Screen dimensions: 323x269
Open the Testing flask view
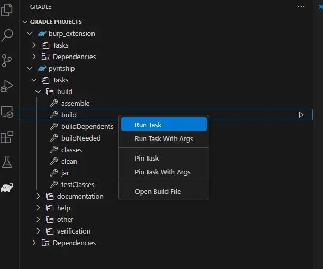[7, 162]
